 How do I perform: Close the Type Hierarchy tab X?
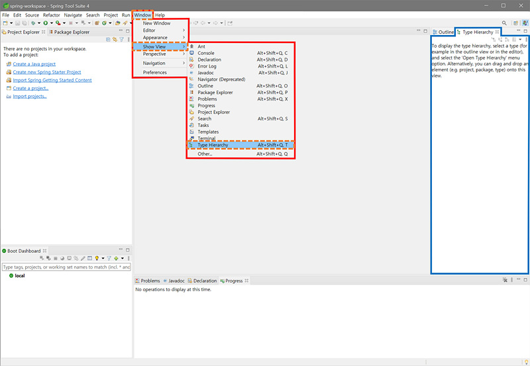point(497,32)
